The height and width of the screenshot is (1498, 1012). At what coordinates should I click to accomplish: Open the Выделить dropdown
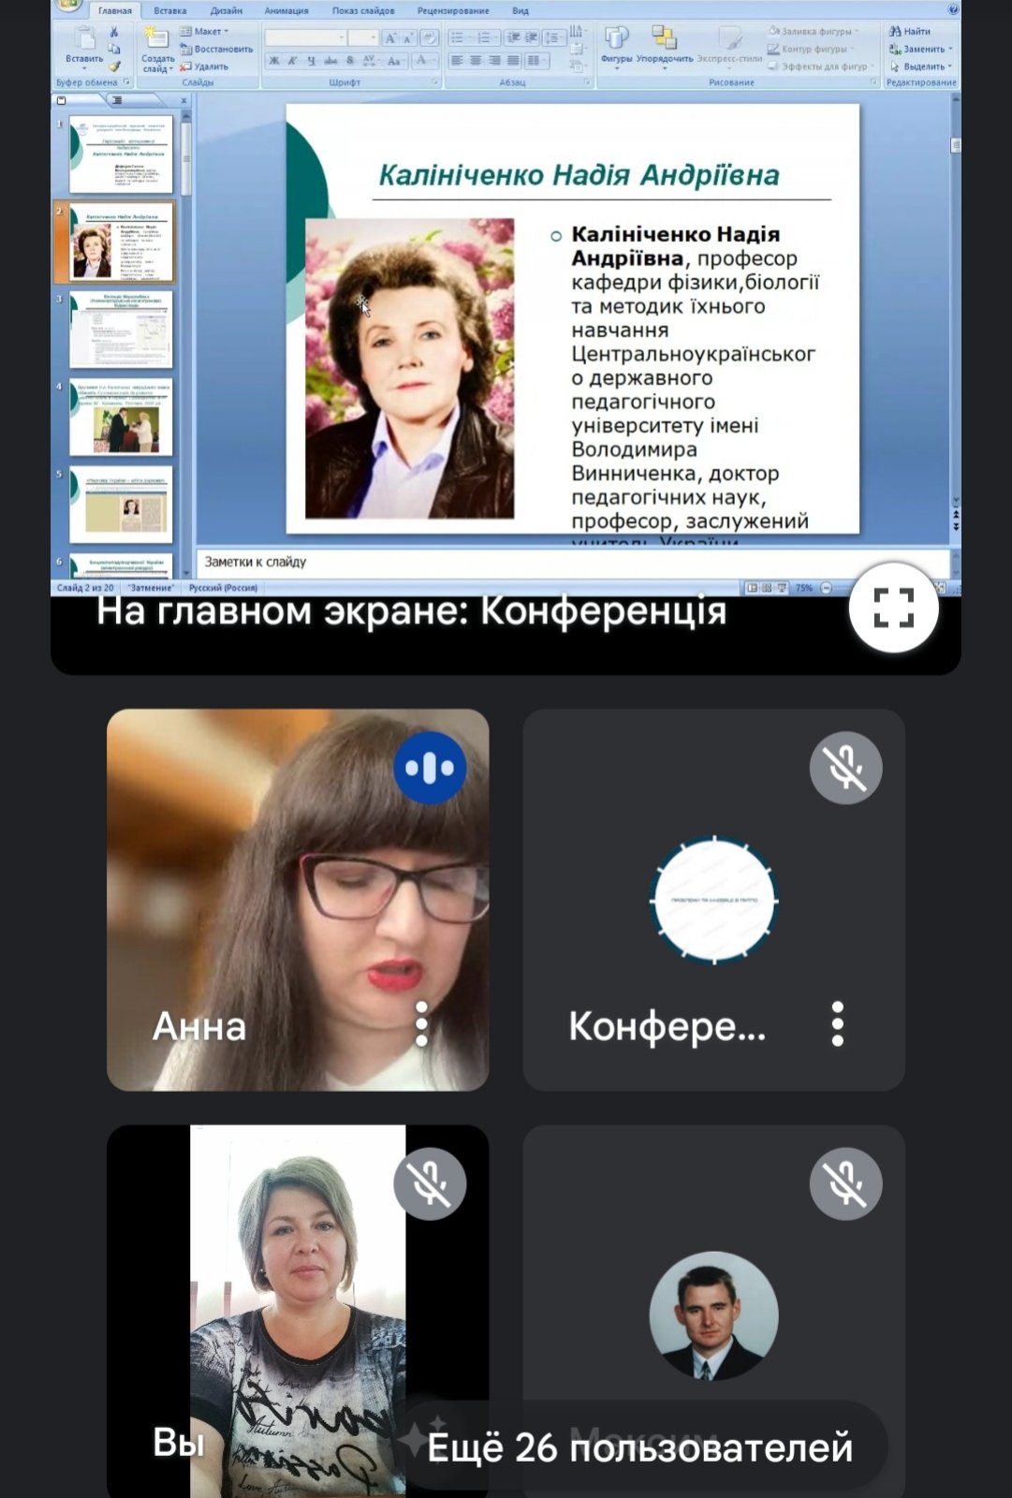click(x=921, y=66)
